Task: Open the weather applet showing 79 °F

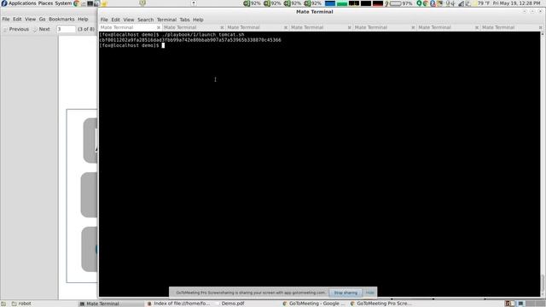Action: pos(481,3)
